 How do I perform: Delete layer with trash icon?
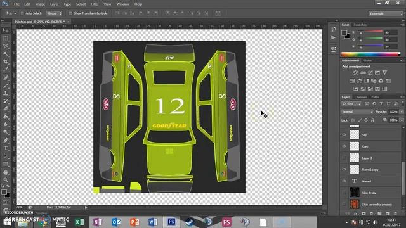395,213
